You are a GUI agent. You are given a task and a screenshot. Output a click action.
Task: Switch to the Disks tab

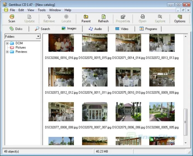click(x=16, y=29)
